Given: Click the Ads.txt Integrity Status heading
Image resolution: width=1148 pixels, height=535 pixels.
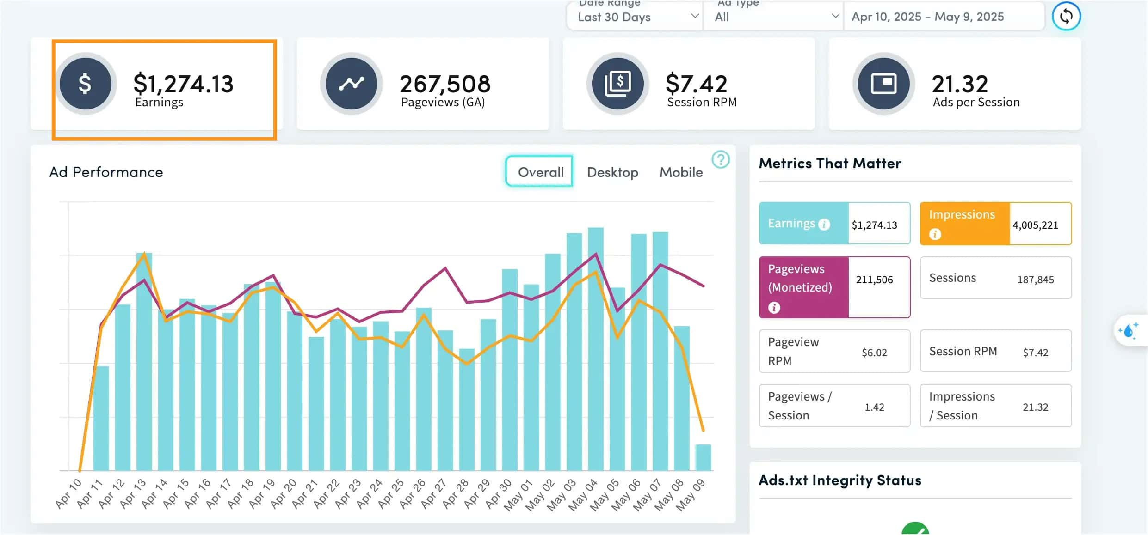Looking at the screenshot, I should pos(840,480).
